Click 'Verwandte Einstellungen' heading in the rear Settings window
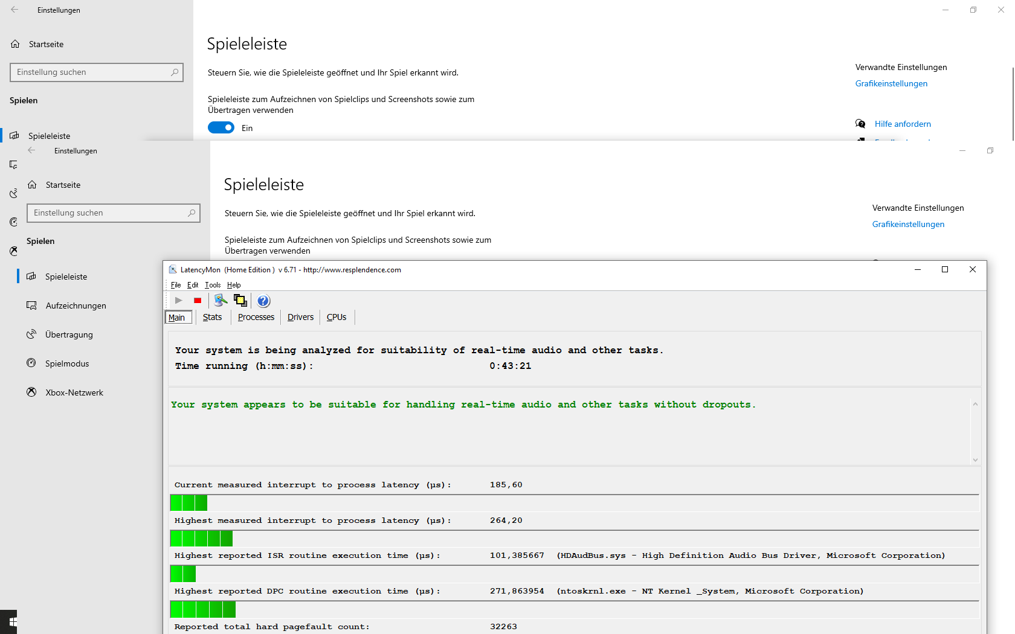The image size is (1015, 634). (901, 67)
